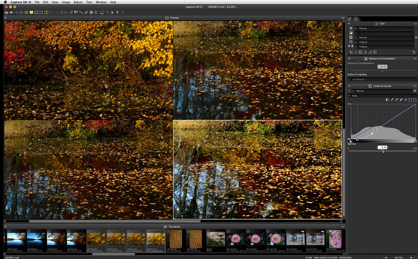
Task: Go back with the left arrow icon
Action: point(11,13)
